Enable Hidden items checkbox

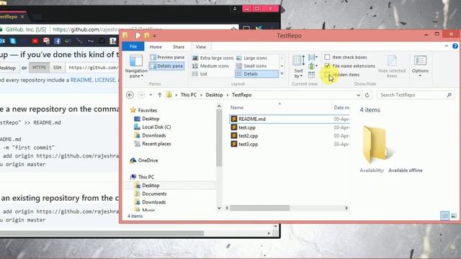[327, 75]
